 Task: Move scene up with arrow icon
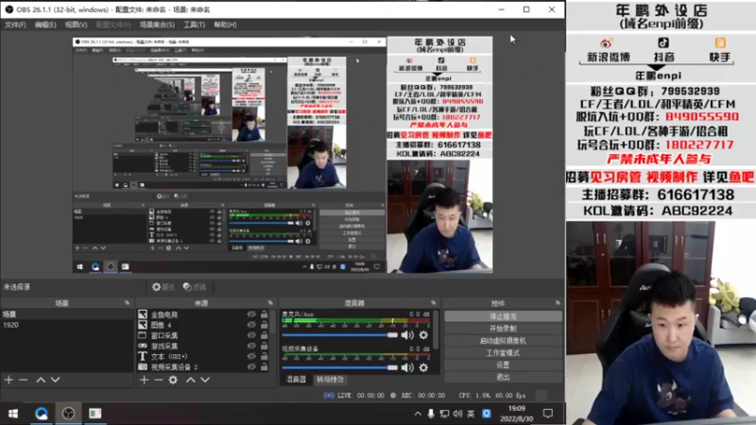[x=41, y=380]
